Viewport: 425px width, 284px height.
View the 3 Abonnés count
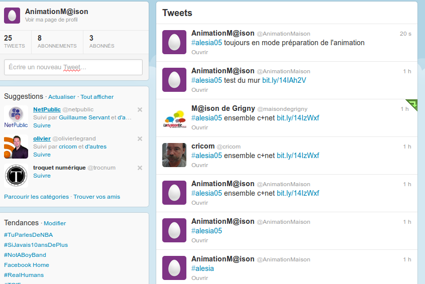click(x=101, y=42)
